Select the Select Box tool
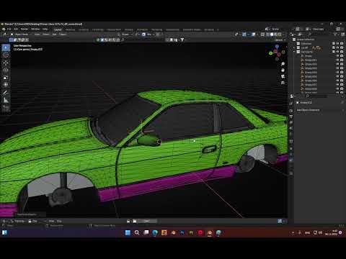The width and height of the screenshot is (346, 259). tap(6, 47)
